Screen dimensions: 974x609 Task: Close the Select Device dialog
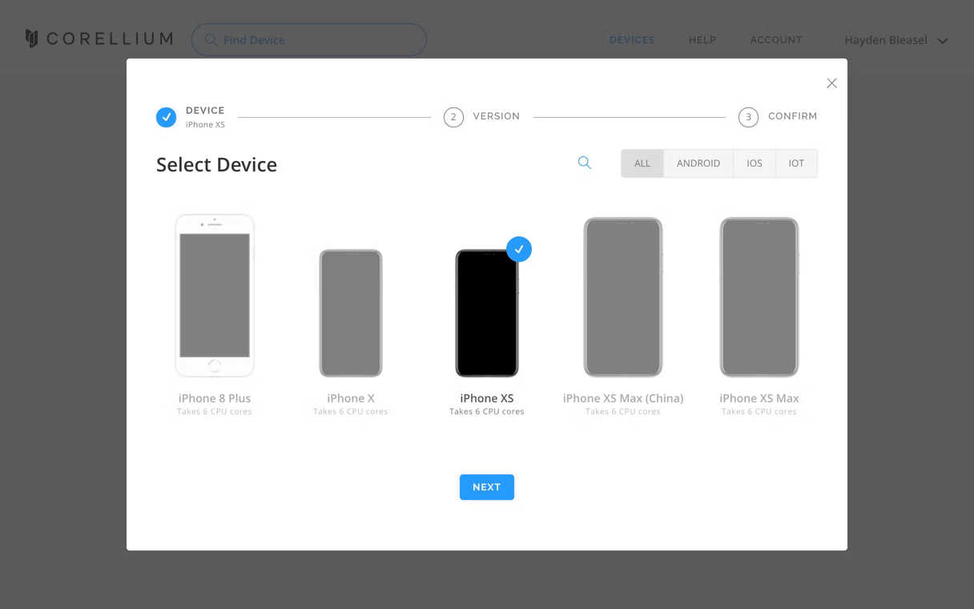(x=831, y=83)
